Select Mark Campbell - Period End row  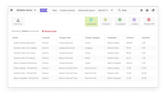(x=84, y=78)
